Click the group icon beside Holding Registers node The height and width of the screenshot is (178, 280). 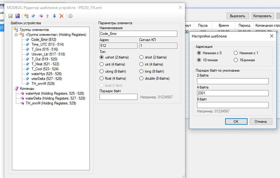tap(22, 35)
